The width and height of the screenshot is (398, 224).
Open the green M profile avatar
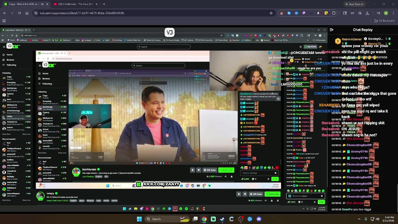click(x=386, y=13)
